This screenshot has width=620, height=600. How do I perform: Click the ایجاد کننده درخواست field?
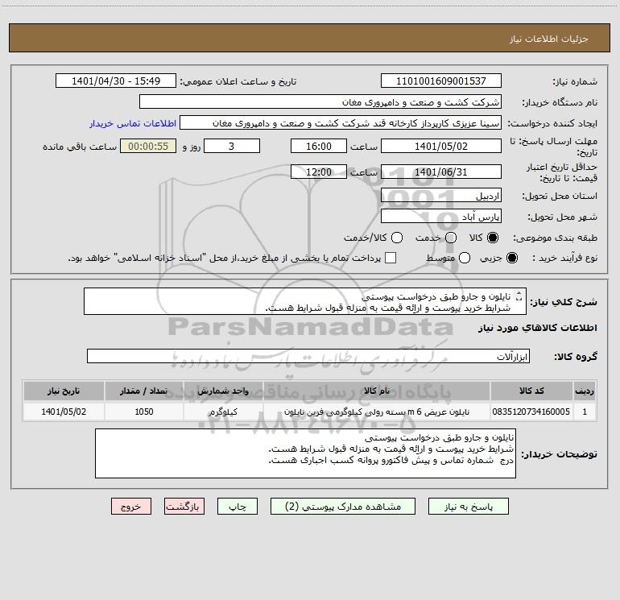[341, 122]
